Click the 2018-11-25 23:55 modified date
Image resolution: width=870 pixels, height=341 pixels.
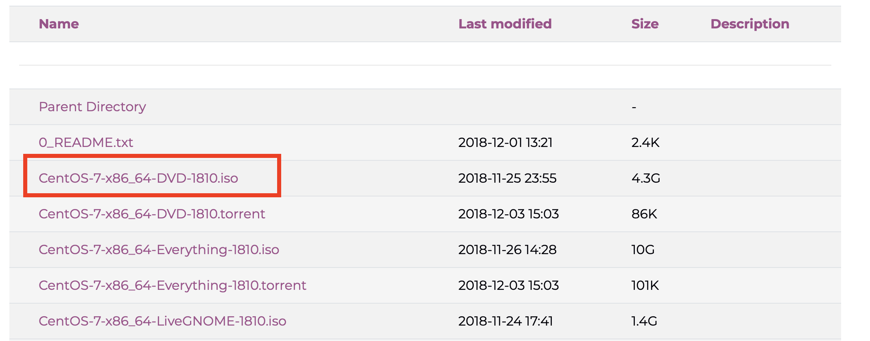507,178
